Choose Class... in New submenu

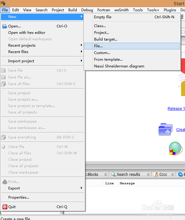(x=132, y=26)
